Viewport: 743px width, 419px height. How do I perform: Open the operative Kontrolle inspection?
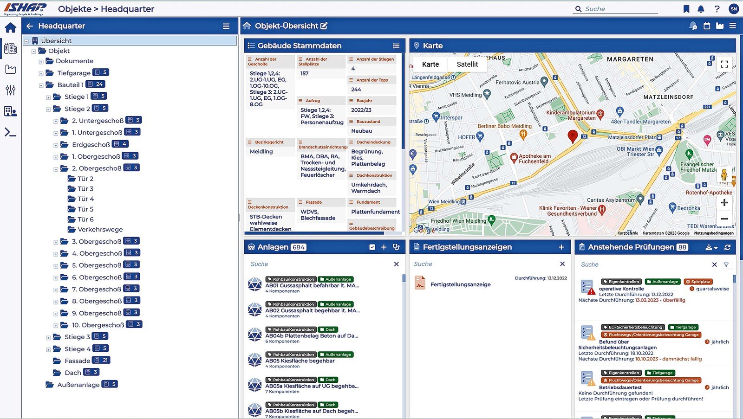pyautogui.click(x=621, y=289)
